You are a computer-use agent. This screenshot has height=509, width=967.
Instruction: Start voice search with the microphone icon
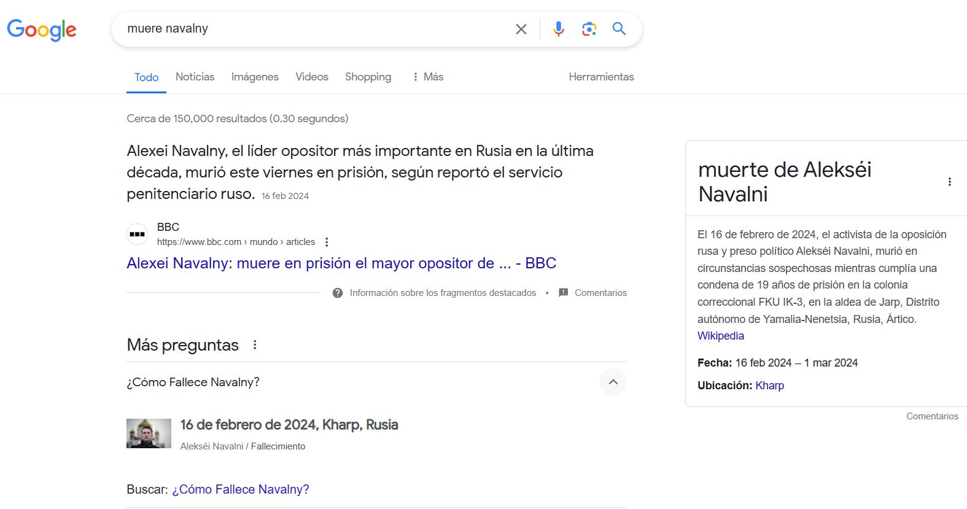(558, 29)
